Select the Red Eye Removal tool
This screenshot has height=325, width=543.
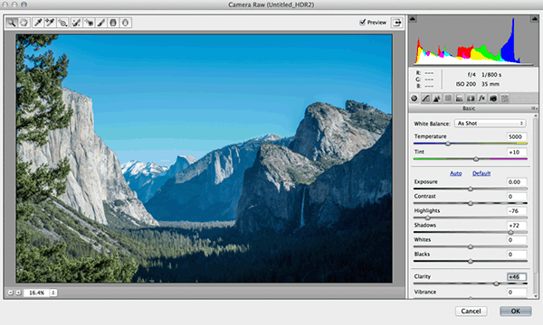click(89, 23)
